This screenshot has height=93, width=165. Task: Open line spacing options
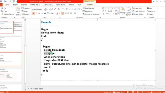80,9
